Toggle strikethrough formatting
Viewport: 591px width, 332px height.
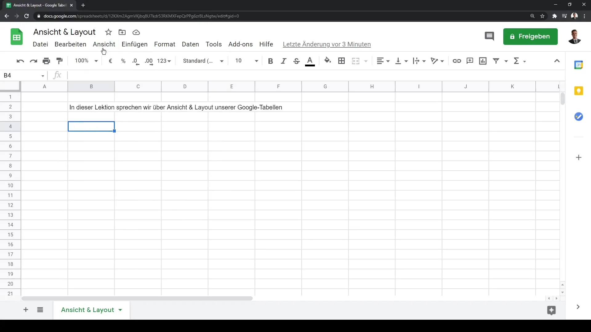pyautogui.click(x=296, y=61)
